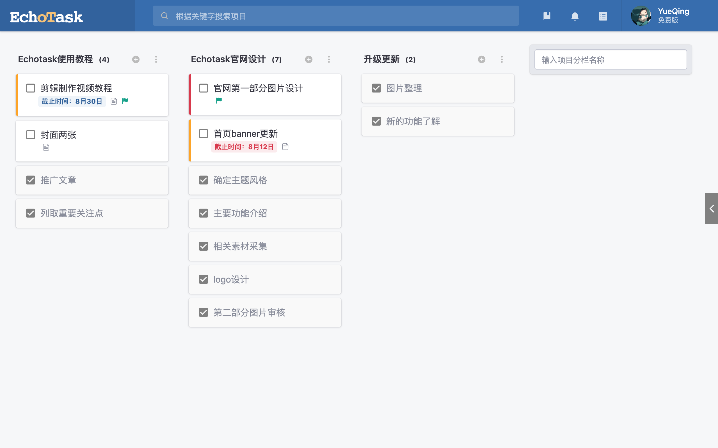Expand the side panel with the chevron
The width and height of the screenshot is (718, 448).
tap(712, 209)
